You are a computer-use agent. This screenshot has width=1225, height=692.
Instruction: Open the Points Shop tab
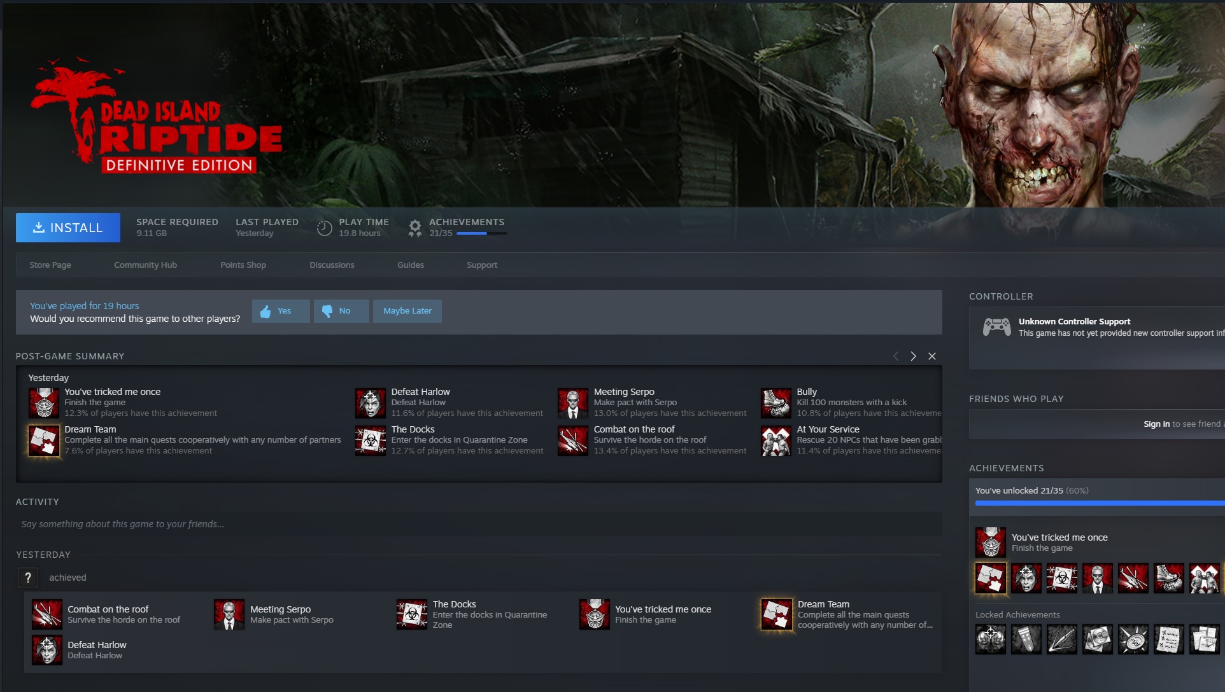[243, 265]
